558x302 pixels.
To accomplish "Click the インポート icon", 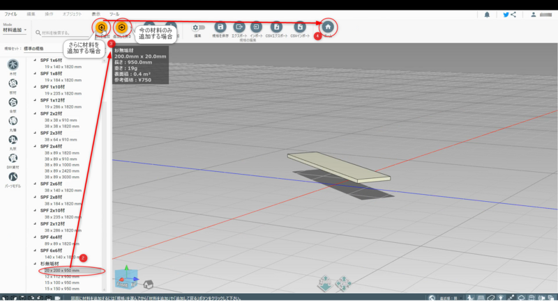I will (x=256, y=27).
